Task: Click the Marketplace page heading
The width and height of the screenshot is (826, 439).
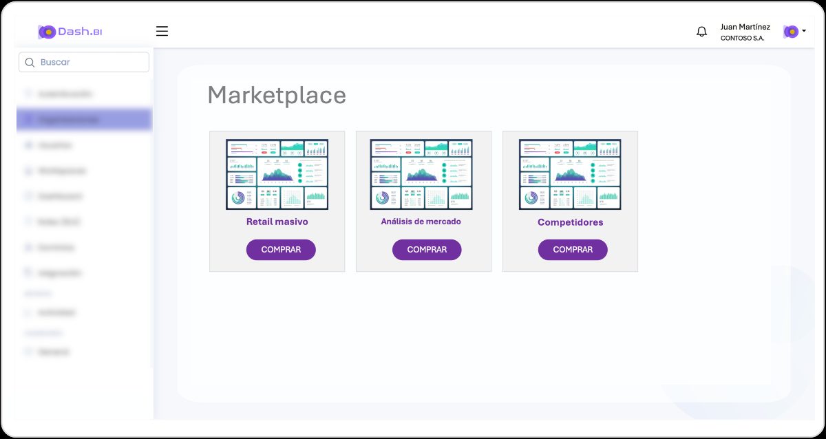Action: pos(277,95)
